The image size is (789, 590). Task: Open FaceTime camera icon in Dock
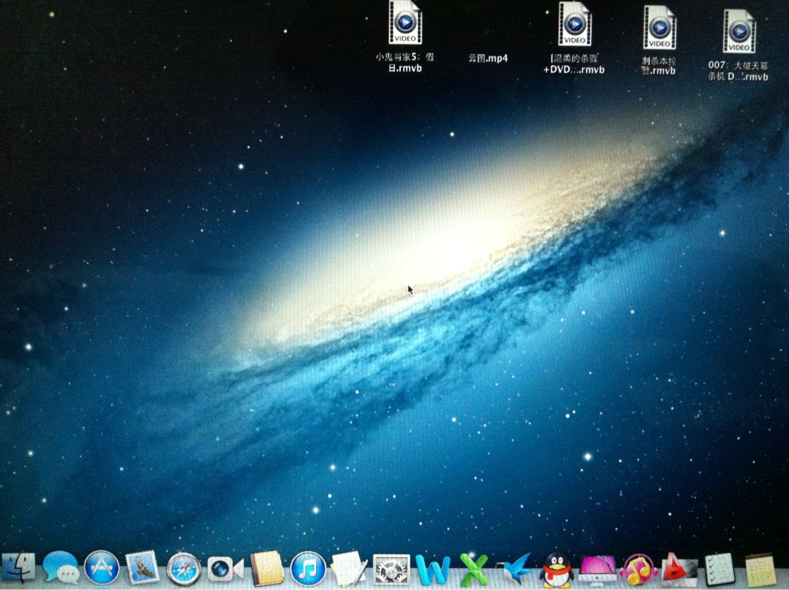pyautogui.click(x=225, y=570)
